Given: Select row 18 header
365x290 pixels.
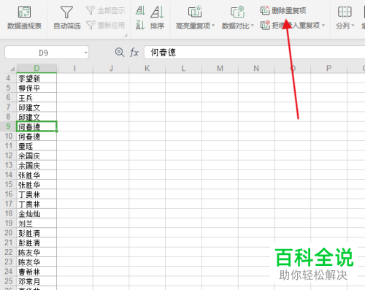Looking at the screenshot, I should click(x=8, y=213).
